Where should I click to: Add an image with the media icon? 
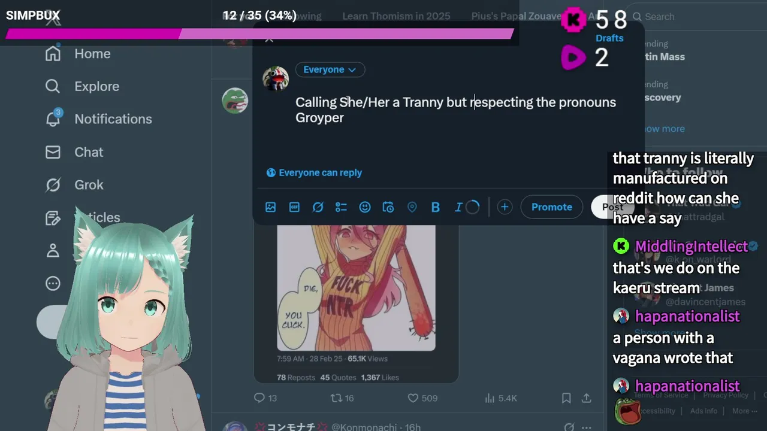(x=270, y=207)
